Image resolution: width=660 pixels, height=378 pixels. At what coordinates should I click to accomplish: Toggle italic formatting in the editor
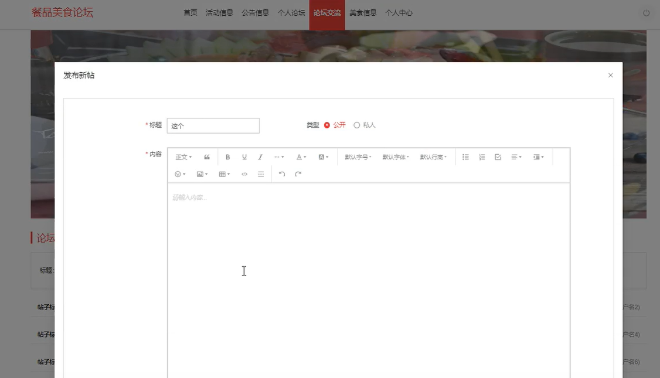(260, 157)
